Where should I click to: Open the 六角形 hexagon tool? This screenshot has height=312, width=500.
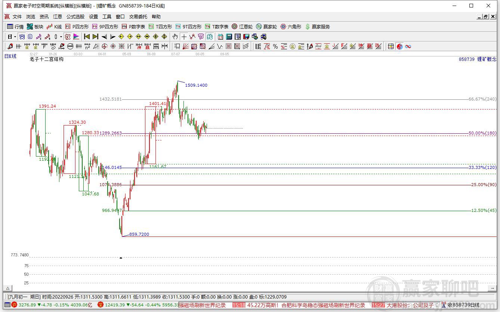pyautogui.click(x=291, y=27)
